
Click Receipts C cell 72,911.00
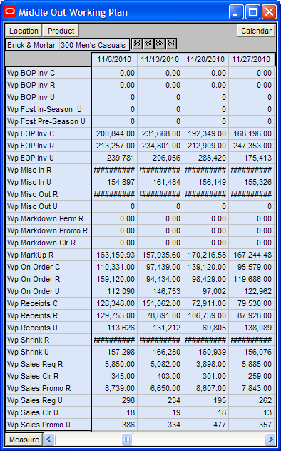205,303
